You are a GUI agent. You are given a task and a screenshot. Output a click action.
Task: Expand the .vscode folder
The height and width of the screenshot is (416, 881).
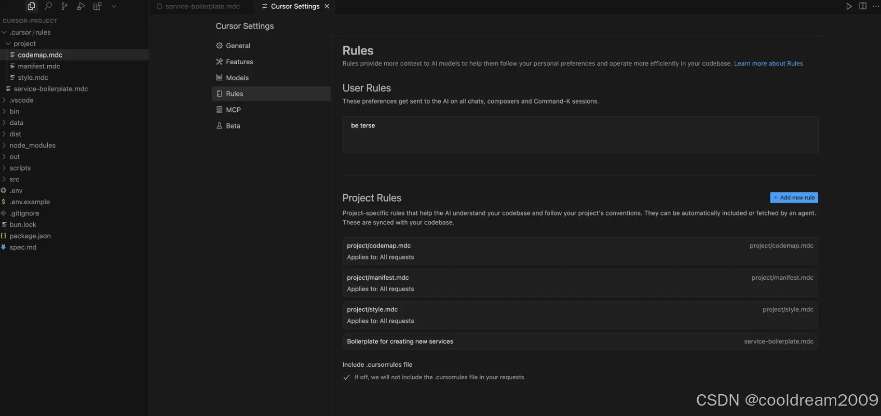pos(74,101)
